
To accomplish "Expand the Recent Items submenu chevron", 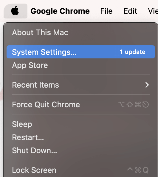I will click(x=147, y=85).
